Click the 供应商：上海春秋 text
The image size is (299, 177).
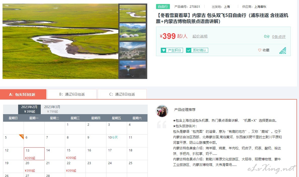(x=254, y=7)
